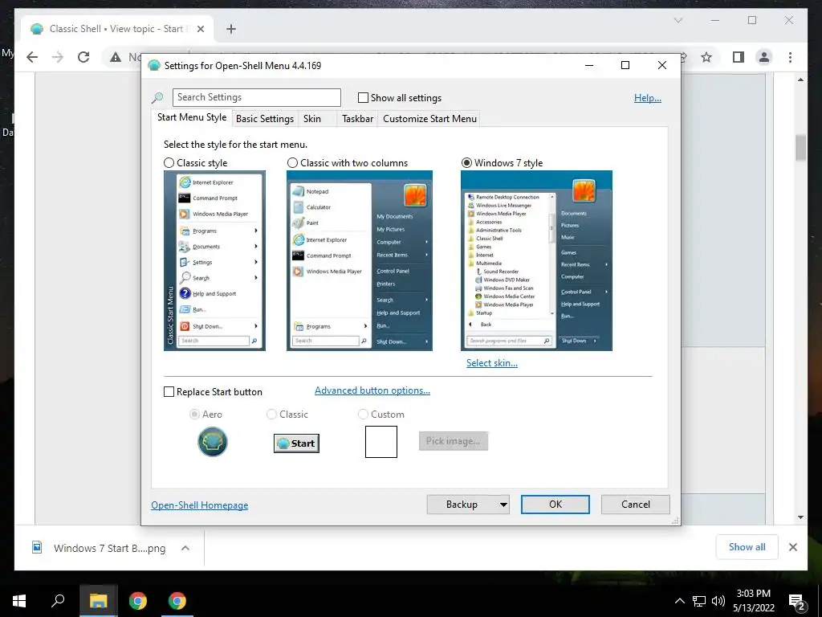Click Classic style menu preview image
This screenshot has width=822, height=617.
tap(214, 261)
